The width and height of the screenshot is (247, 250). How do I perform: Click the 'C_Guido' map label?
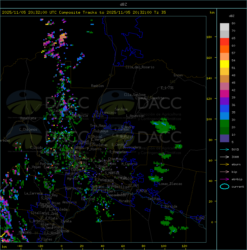coord(36,148)
